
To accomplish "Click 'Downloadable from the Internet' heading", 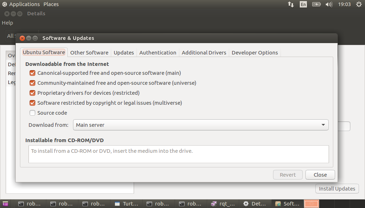I will tap(67, 64).
